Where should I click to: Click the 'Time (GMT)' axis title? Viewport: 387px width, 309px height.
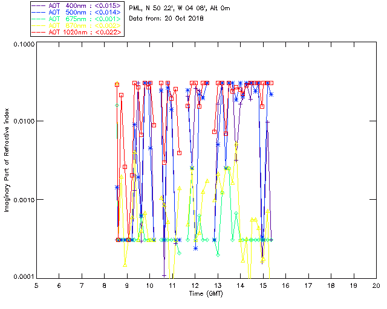206,294
